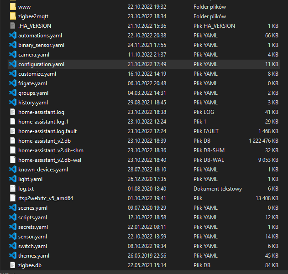Select the home-assistant_v2.db-shm file name

pos(51,150)
